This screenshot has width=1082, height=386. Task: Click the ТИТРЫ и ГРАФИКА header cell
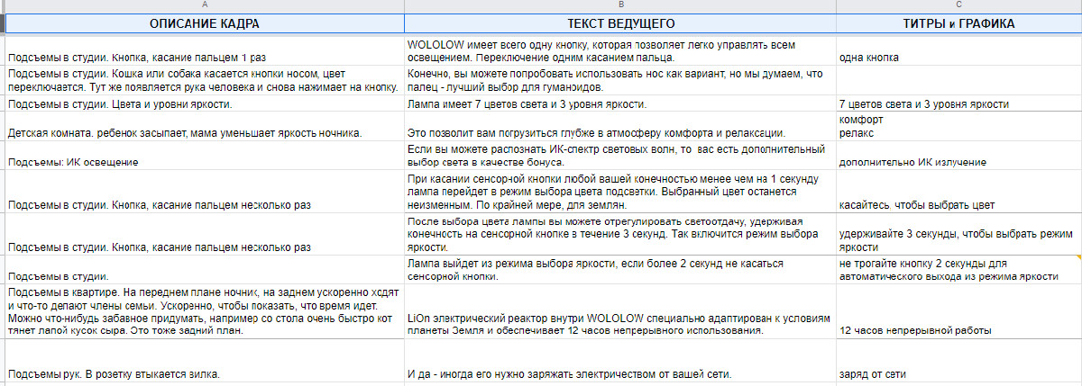point(958,24)
